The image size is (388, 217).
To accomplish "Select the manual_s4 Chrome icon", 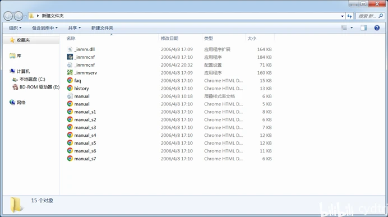I will click(x=70, y=135).
